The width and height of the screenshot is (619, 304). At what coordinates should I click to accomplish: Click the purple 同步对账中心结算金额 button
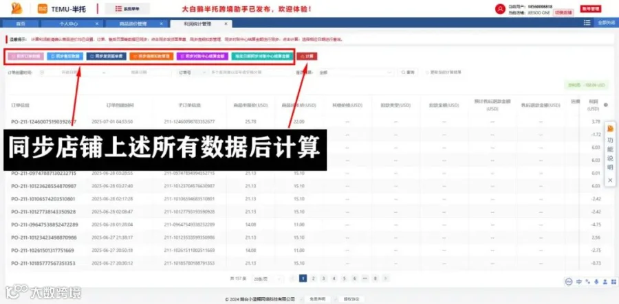[202, 56]
